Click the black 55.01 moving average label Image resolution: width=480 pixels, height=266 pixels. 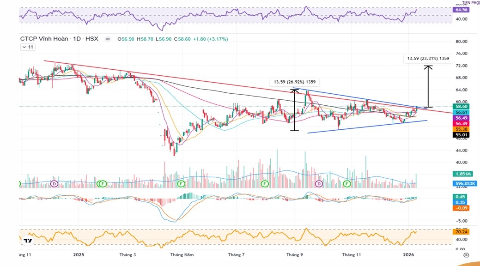(462, 135)
